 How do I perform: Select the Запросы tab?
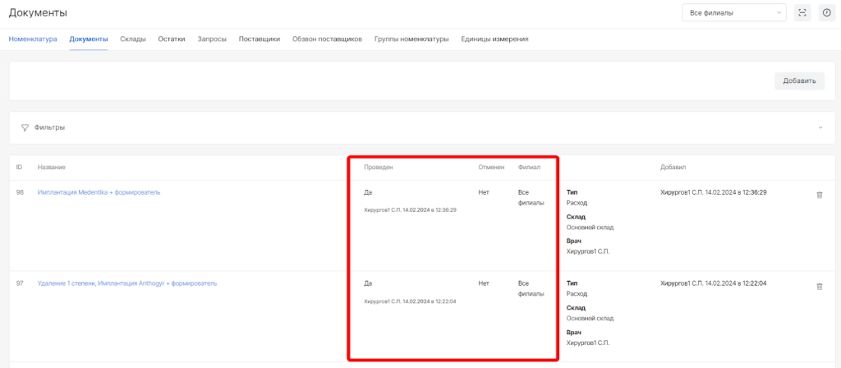point(212,39)
